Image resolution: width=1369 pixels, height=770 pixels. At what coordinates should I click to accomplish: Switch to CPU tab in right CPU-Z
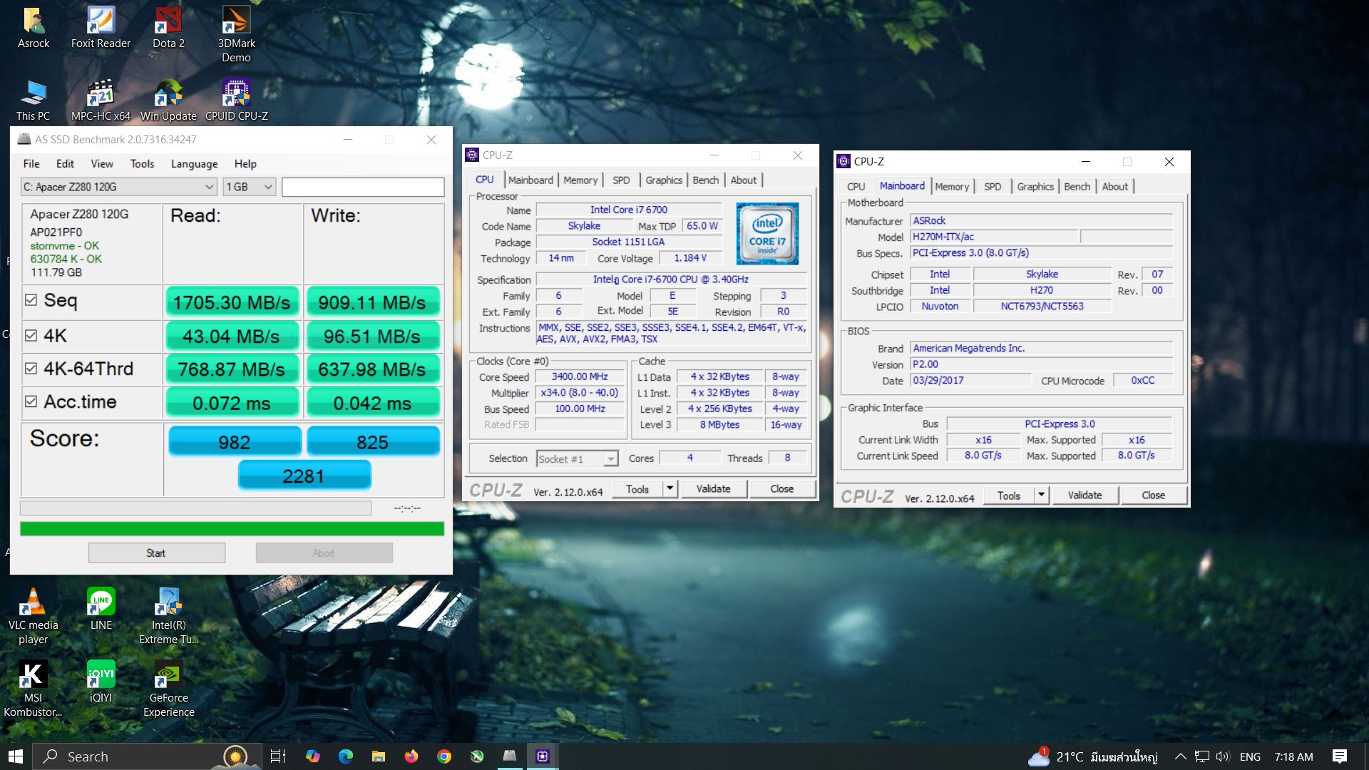click(x=856, y=187)
